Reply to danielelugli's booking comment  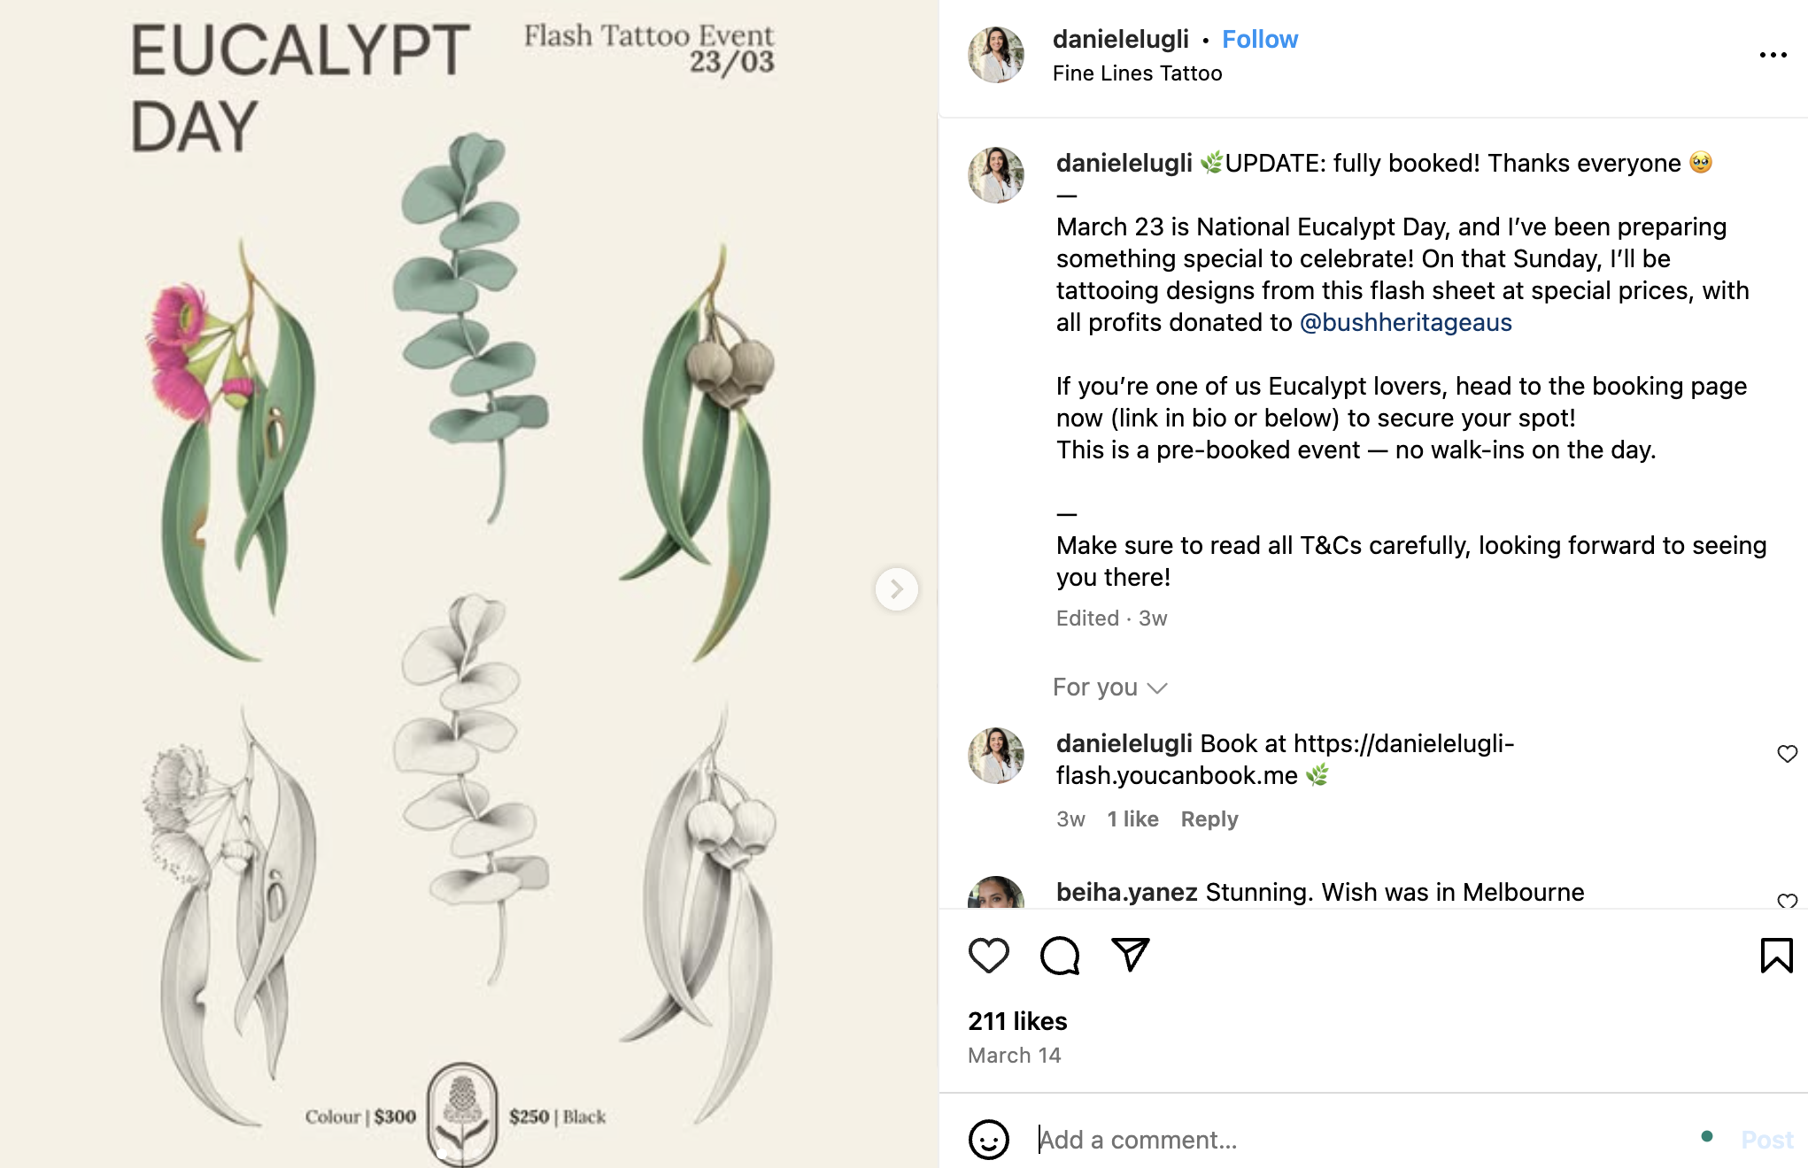pos(1209,819)
